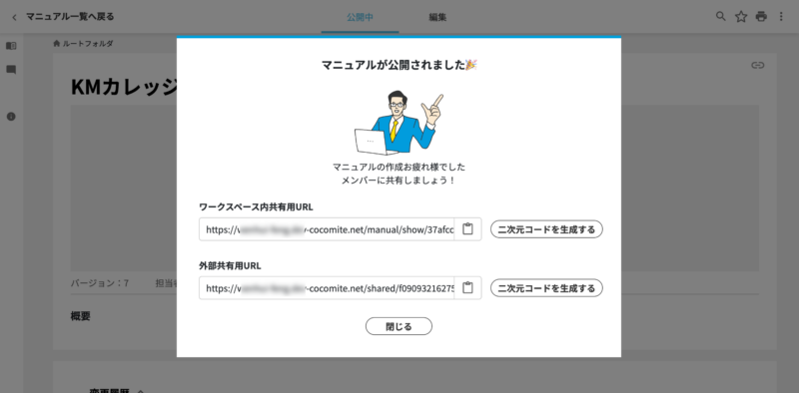Favorite the manual with star icon
Image resolution: width=799 pixels, height=393 pixels.
tap(741, 17)
